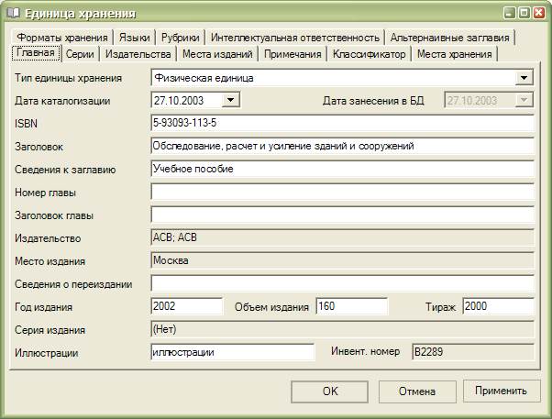Image resolution: width=552 pixels, height=419 pixels.
Task: Click the Применить button
Action: (501, 391)
